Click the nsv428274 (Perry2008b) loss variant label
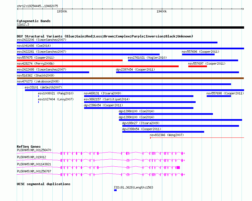Viewport: 252px width, 201px height. tap(36, 64)
